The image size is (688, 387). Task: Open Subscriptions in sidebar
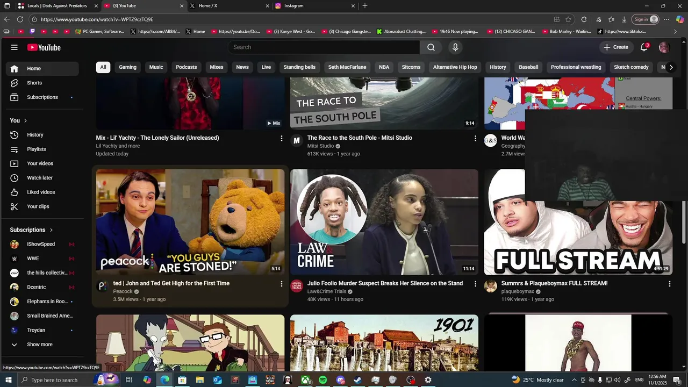click(42, 97)
